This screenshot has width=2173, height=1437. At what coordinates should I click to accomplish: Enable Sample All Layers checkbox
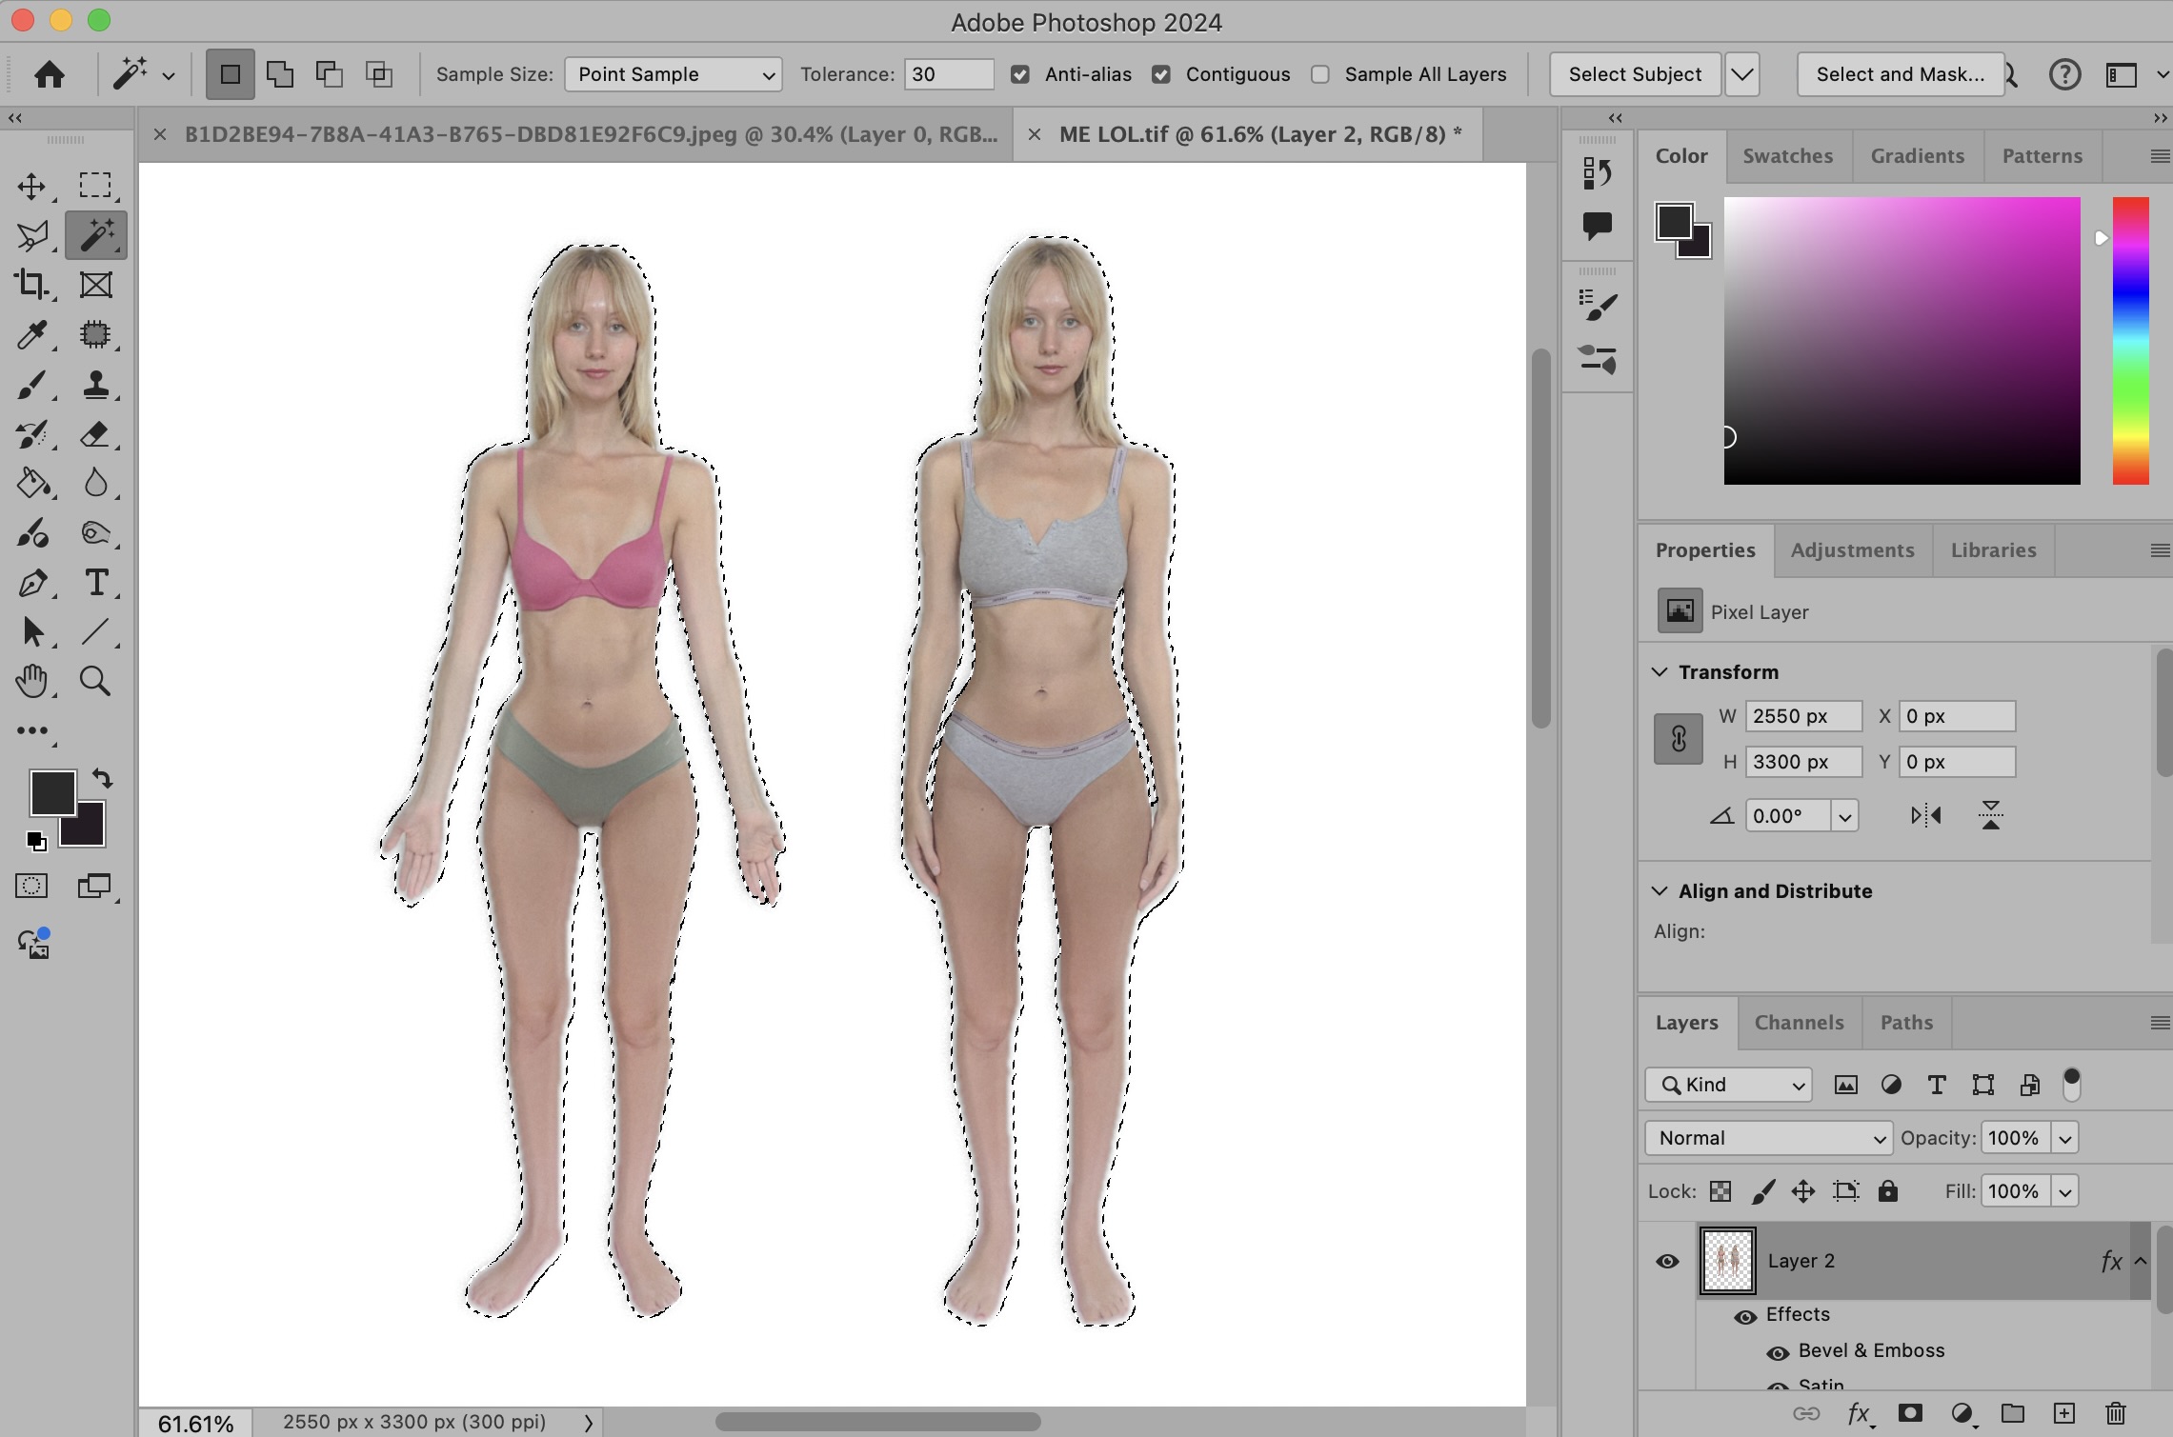(x=1320, y=74)
